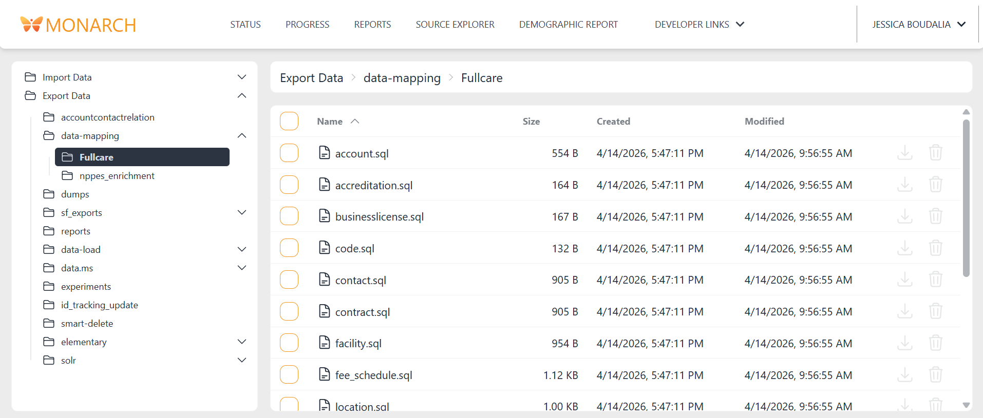Tick the contact.sql checkbox
This screenshot has width=983, height=418.
289,280
